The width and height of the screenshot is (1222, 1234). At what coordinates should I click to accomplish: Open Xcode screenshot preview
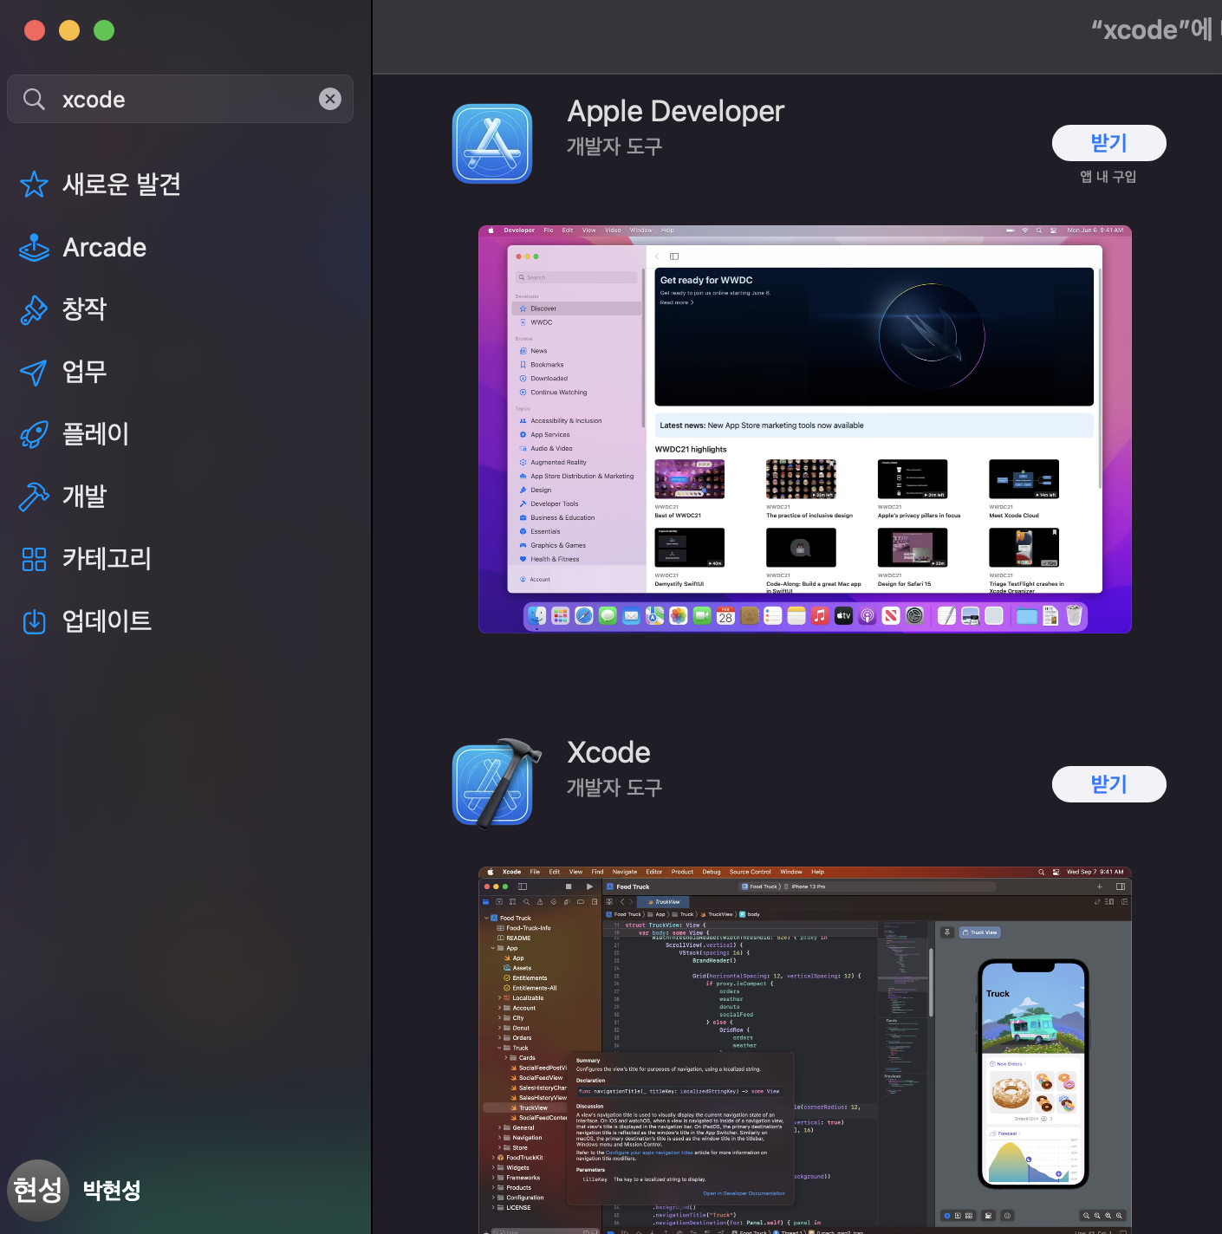click(805, 1050)
